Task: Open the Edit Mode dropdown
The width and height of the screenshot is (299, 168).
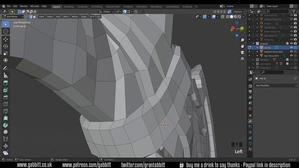Action: pos(13,17)
